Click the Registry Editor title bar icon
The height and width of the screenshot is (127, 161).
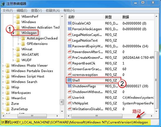point(3,4)
